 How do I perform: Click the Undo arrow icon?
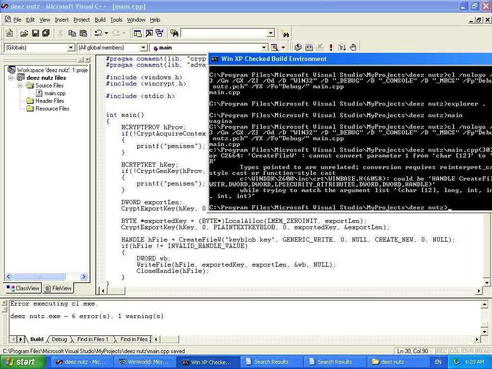[98, 33]
